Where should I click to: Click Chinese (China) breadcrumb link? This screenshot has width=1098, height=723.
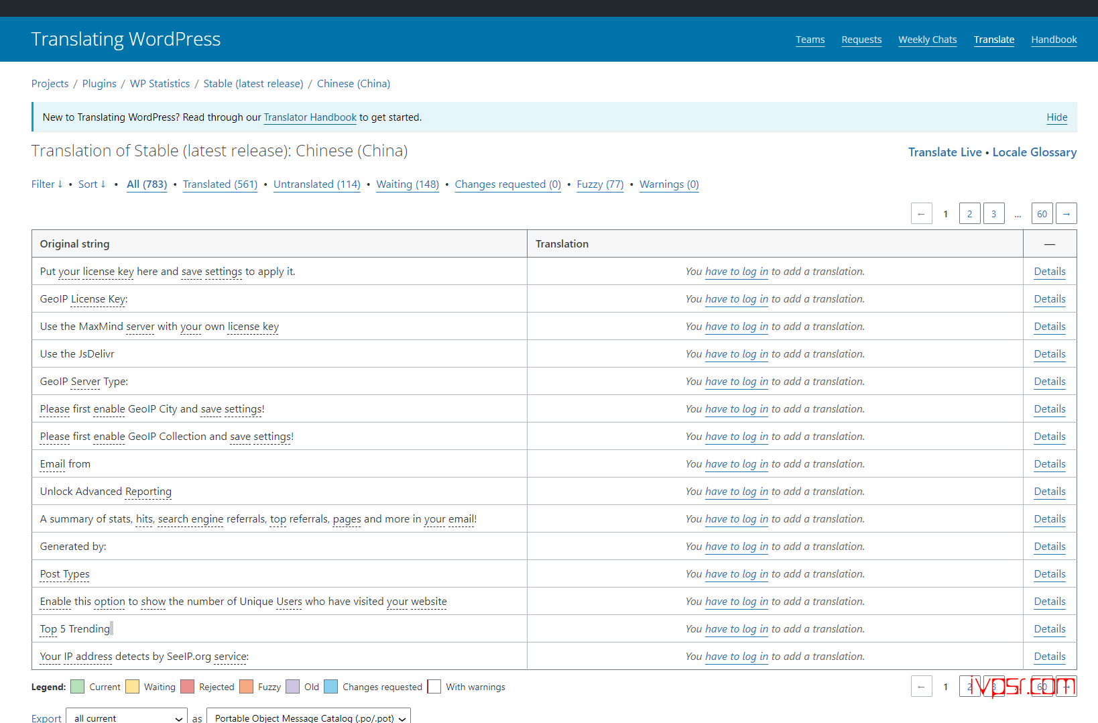coord(353,84)
